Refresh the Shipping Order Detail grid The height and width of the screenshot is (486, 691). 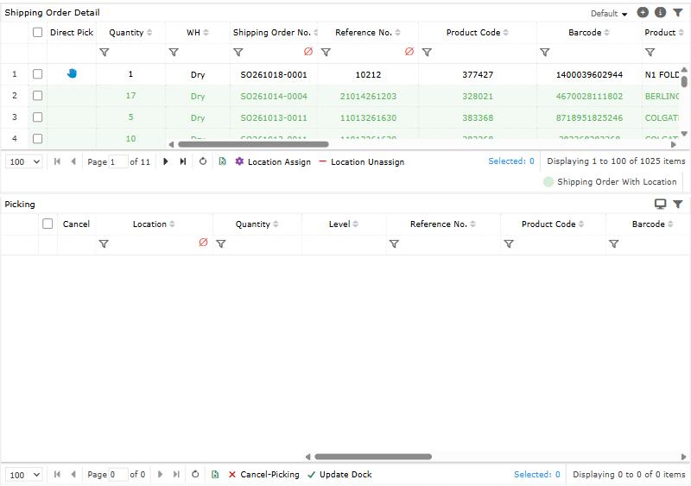click(203, 161)
